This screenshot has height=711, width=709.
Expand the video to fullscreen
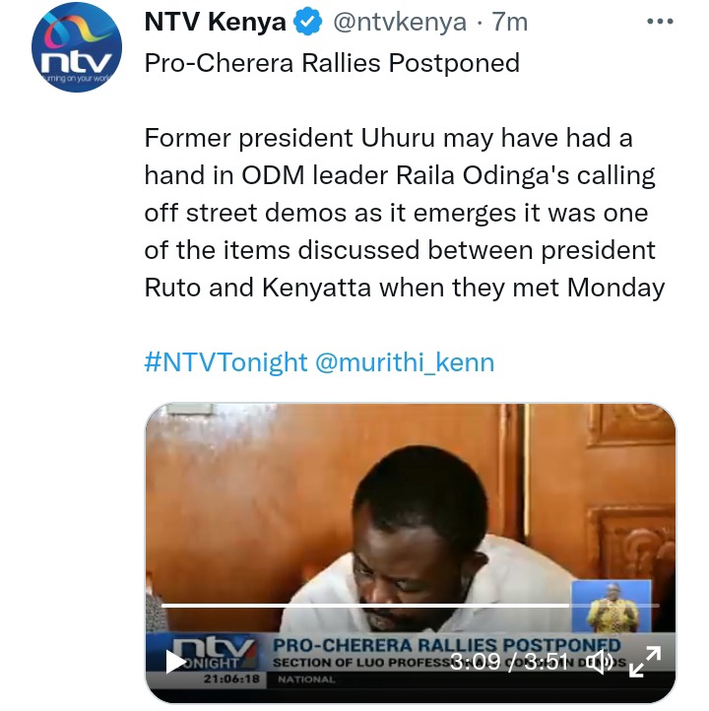tap(645, 662)
